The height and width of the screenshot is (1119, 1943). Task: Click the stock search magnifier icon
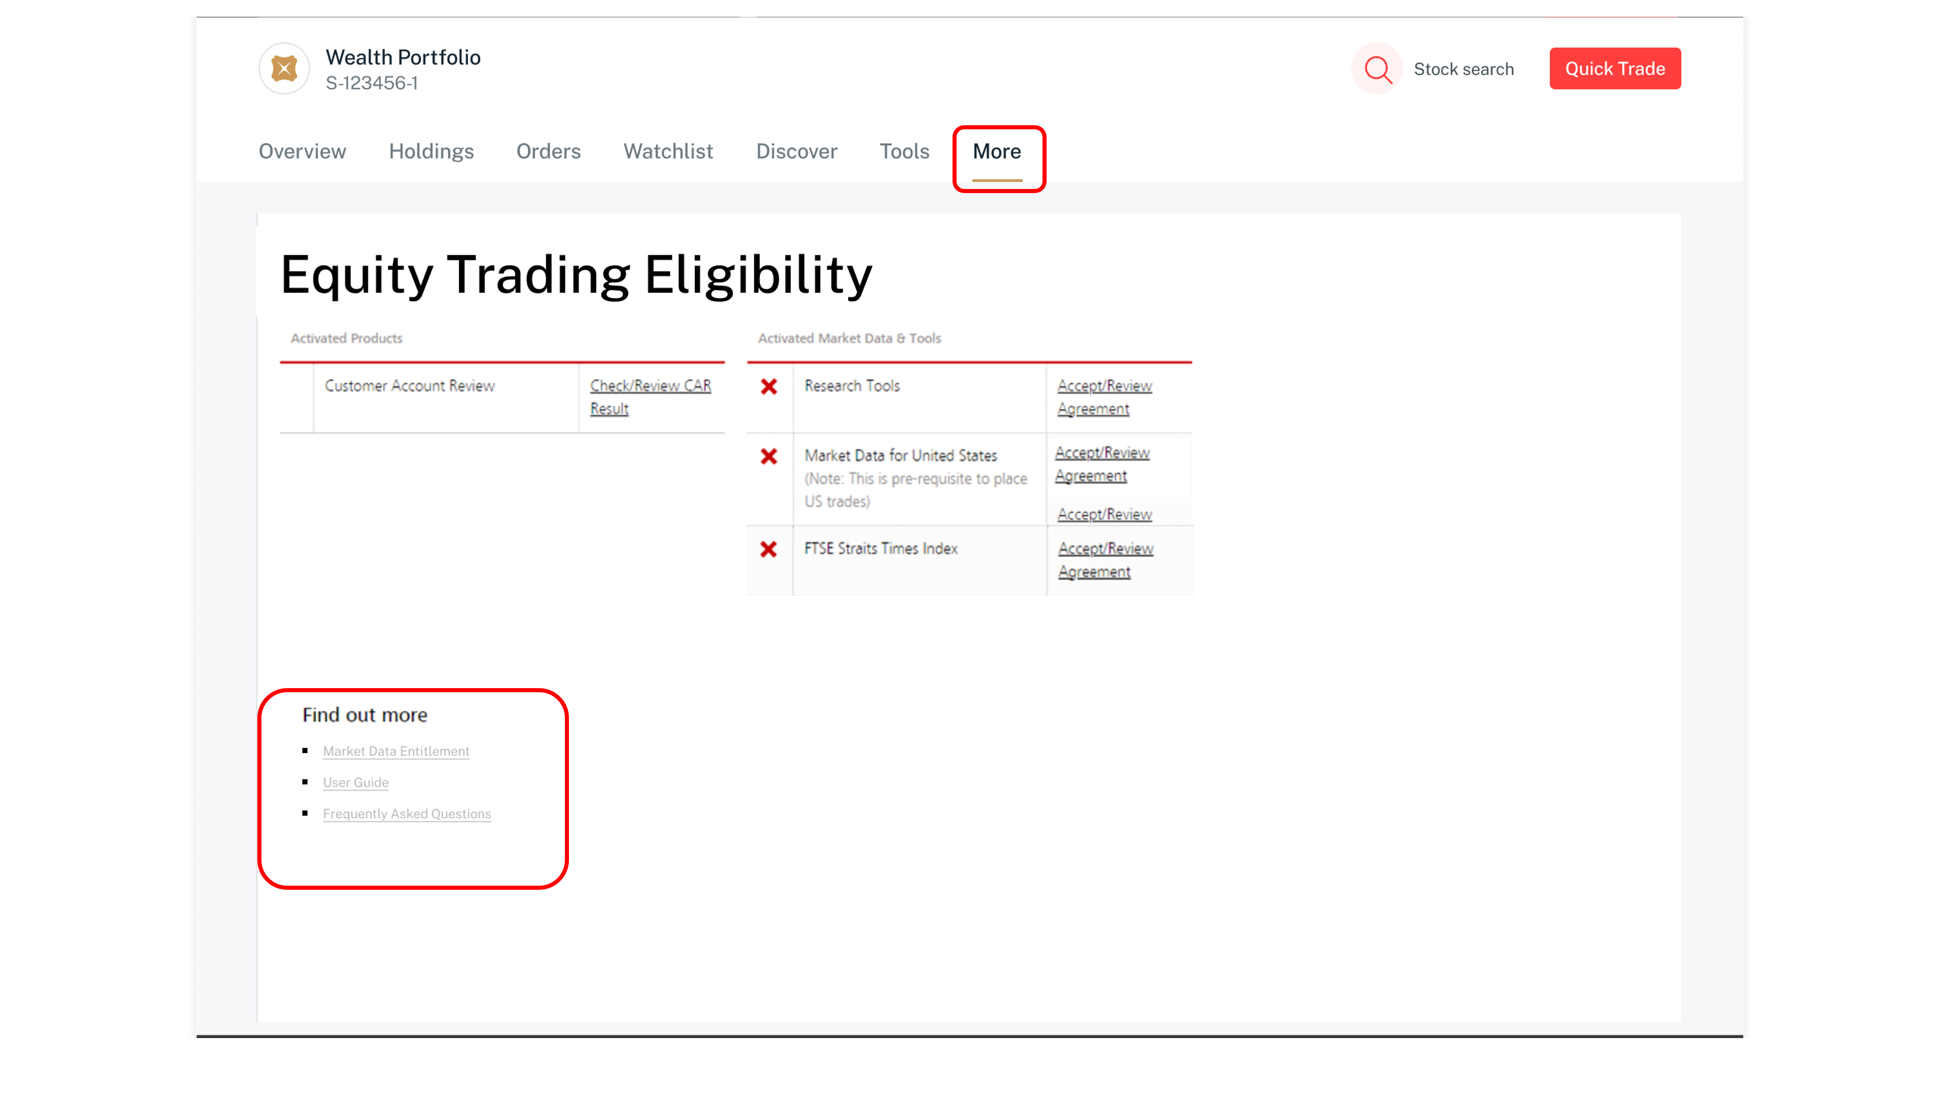[1377, 69]
